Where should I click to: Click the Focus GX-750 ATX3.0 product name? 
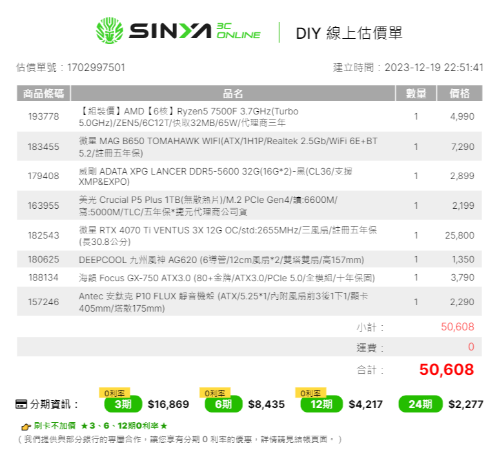coord(227,278)
